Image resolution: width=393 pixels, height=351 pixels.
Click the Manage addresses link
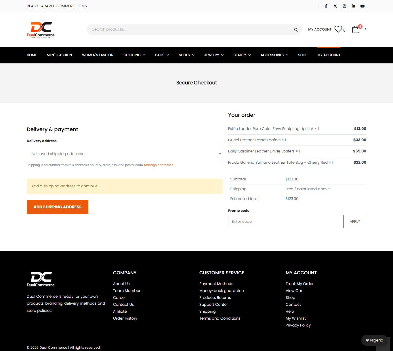[159, 165]
